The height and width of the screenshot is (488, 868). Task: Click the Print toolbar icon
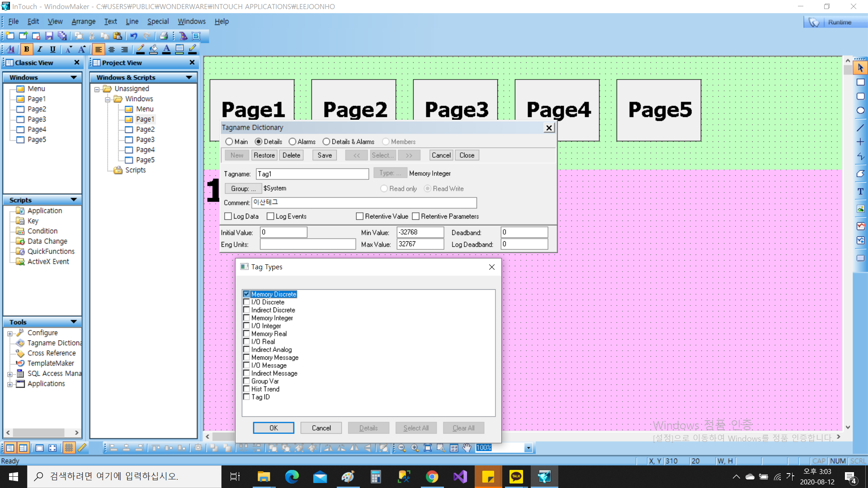pyautogui.click(x=164, y=36)
